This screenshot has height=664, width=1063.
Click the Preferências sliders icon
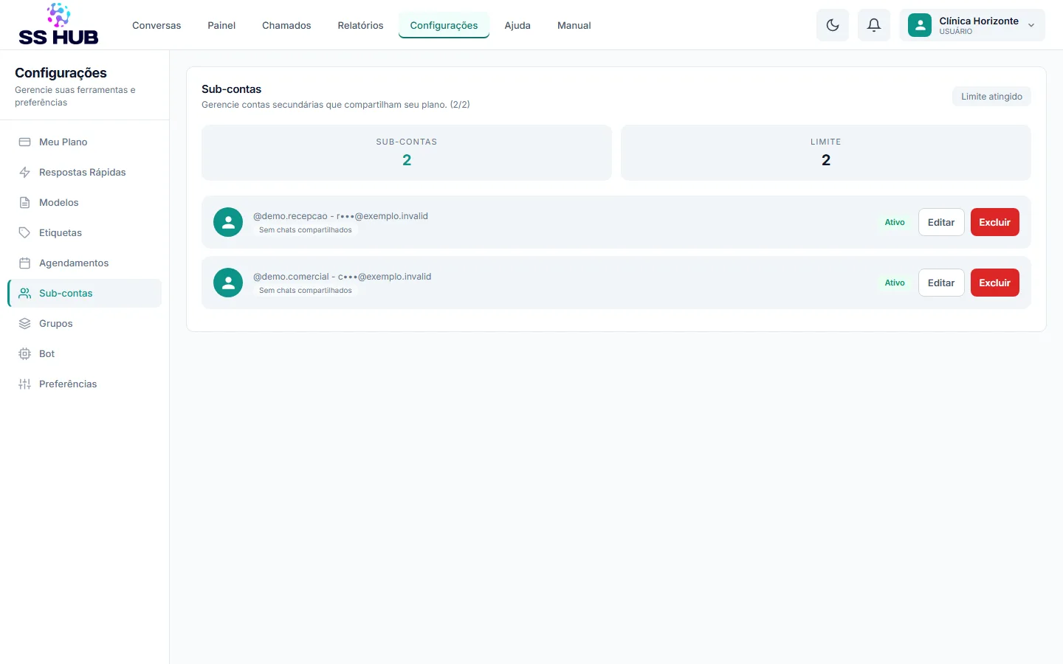click(x=24, y=384)
